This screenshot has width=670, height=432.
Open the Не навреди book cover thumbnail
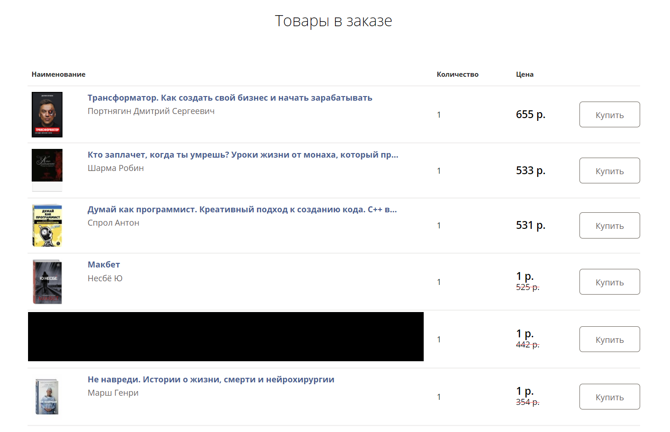coord(47,397)
